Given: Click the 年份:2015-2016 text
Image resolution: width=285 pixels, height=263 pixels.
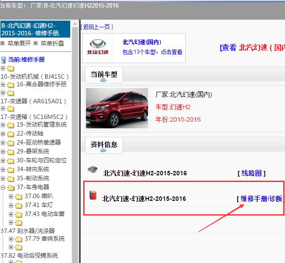Looking at the screenshot, I should click(178, 119).
